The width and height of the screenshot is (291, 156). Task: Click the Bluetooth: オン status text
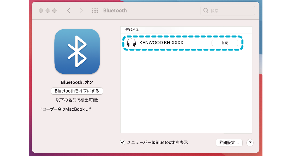(77, 82)
